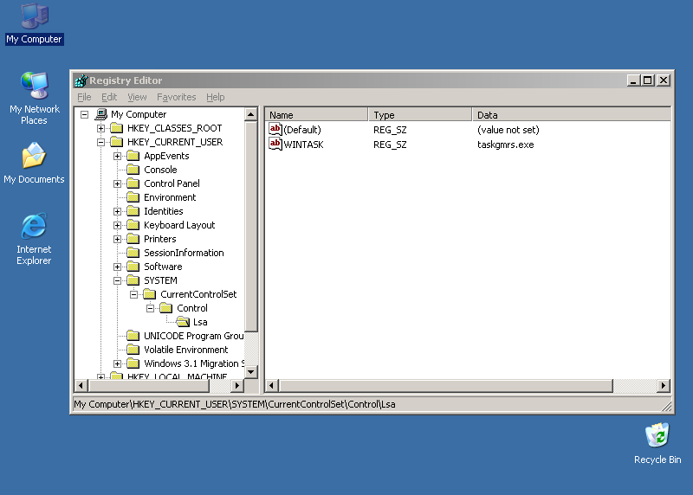Click the Environment folder icon
The height and width of the screenshot is (495, 693).
click(133, 197)
